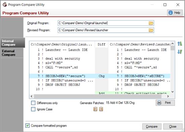
Task: Switch to the External Compare tab
Action: 12,53
